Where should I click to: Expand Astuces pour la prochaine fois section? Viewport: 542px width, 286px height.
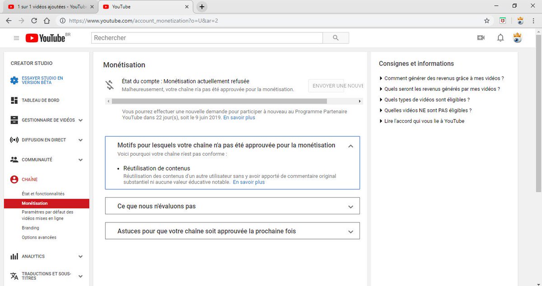pos(232,231)
